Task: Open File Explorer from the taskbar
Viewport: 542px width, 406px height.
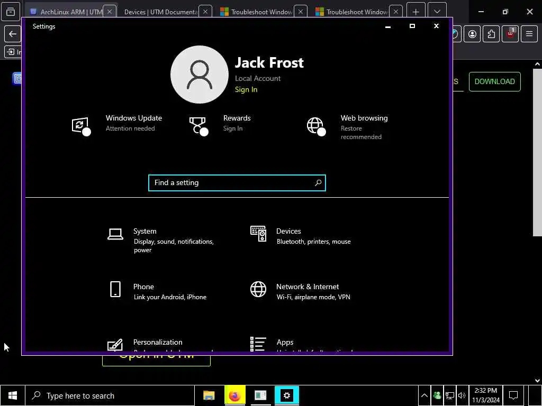Action: [x=209, y=395]
